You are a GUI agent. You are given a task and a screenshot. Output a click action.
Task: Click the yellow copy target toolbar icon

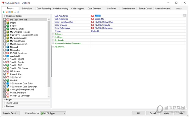(x=12, y=12)
